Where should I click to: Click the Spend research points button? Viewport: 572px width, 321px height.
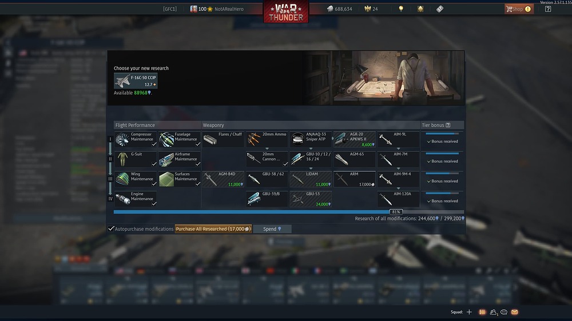(272, 229)
